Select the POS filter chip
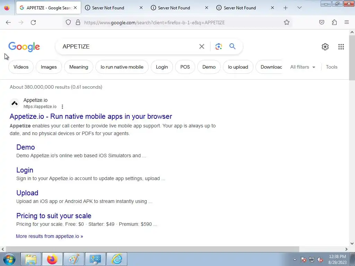The height and width of the screenshot is (266, 355). pos(185,67)
